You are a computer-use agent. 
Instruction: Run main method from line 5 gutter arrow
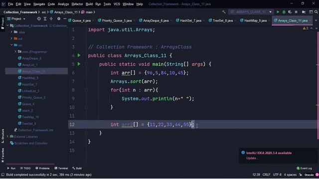tap(79, 64)
